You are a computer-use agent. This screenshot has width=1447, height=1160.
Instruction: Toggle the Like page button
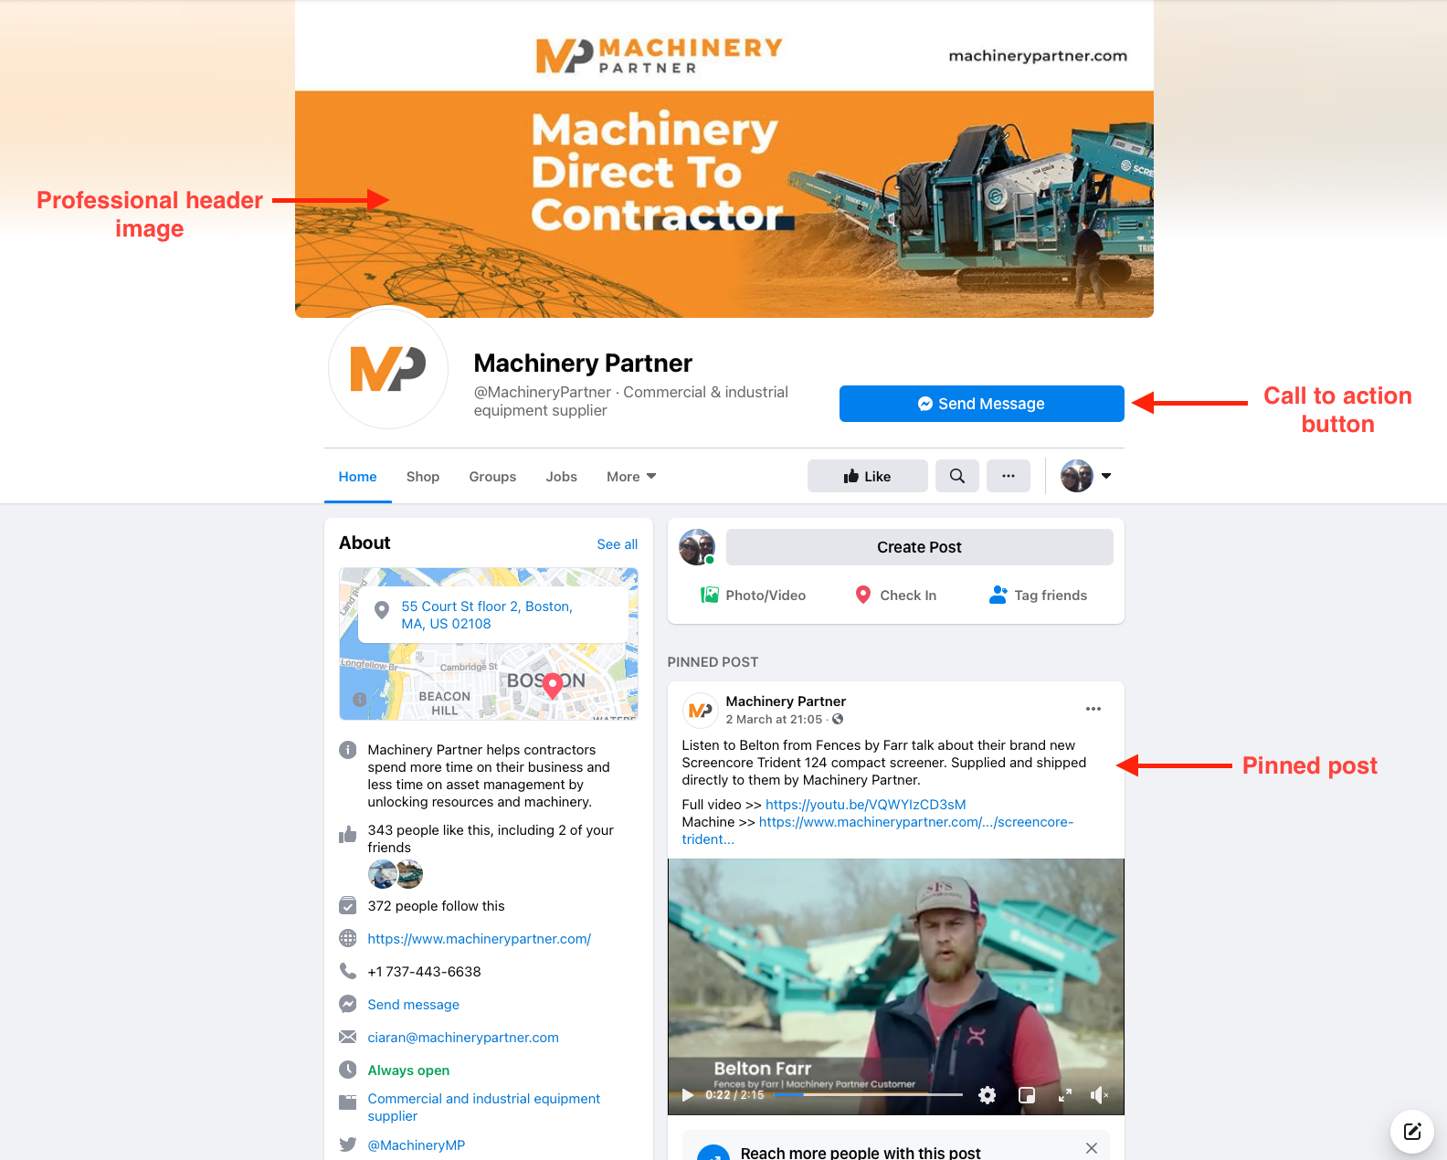pyautogui.click(x=868, y=476)
